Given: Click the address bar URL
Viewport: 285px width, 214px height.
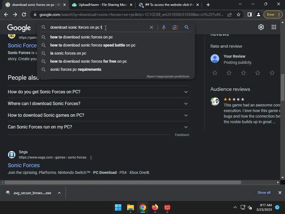Looking at the screenshot, I should (131, 14).
